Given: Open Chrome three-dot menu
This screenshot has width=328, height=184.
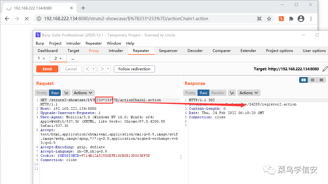Looking at the screenshot, I should point(311,19).
